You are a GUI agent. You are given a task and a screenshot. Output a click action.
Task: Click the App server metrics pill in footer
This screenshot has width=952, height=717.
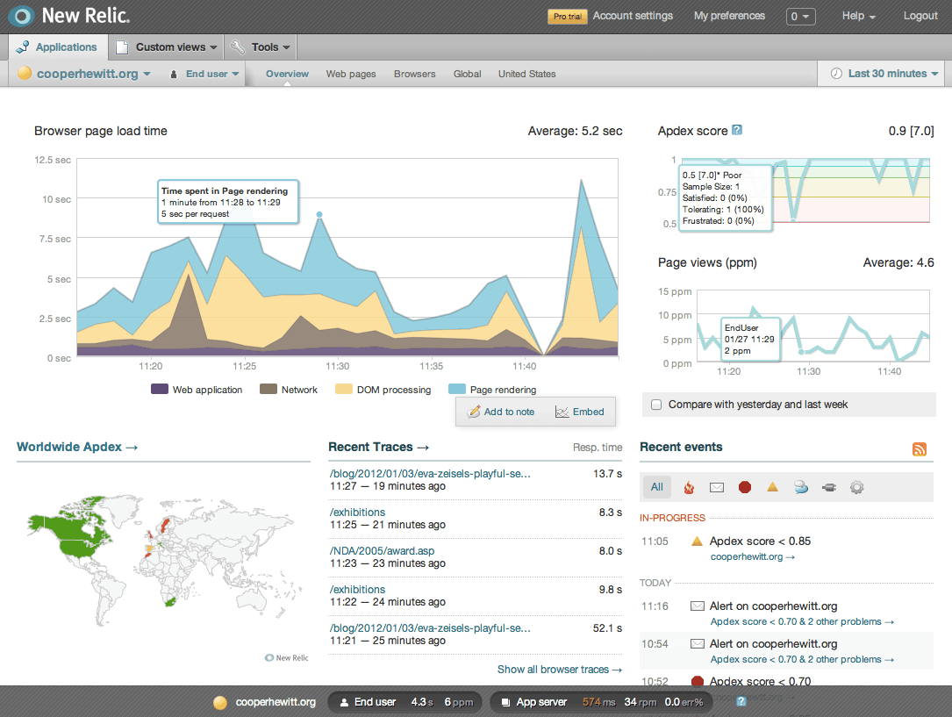coord(600,702)
